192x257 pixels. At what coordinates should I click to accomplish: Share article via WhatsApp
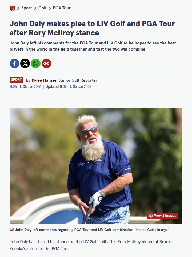36,63
